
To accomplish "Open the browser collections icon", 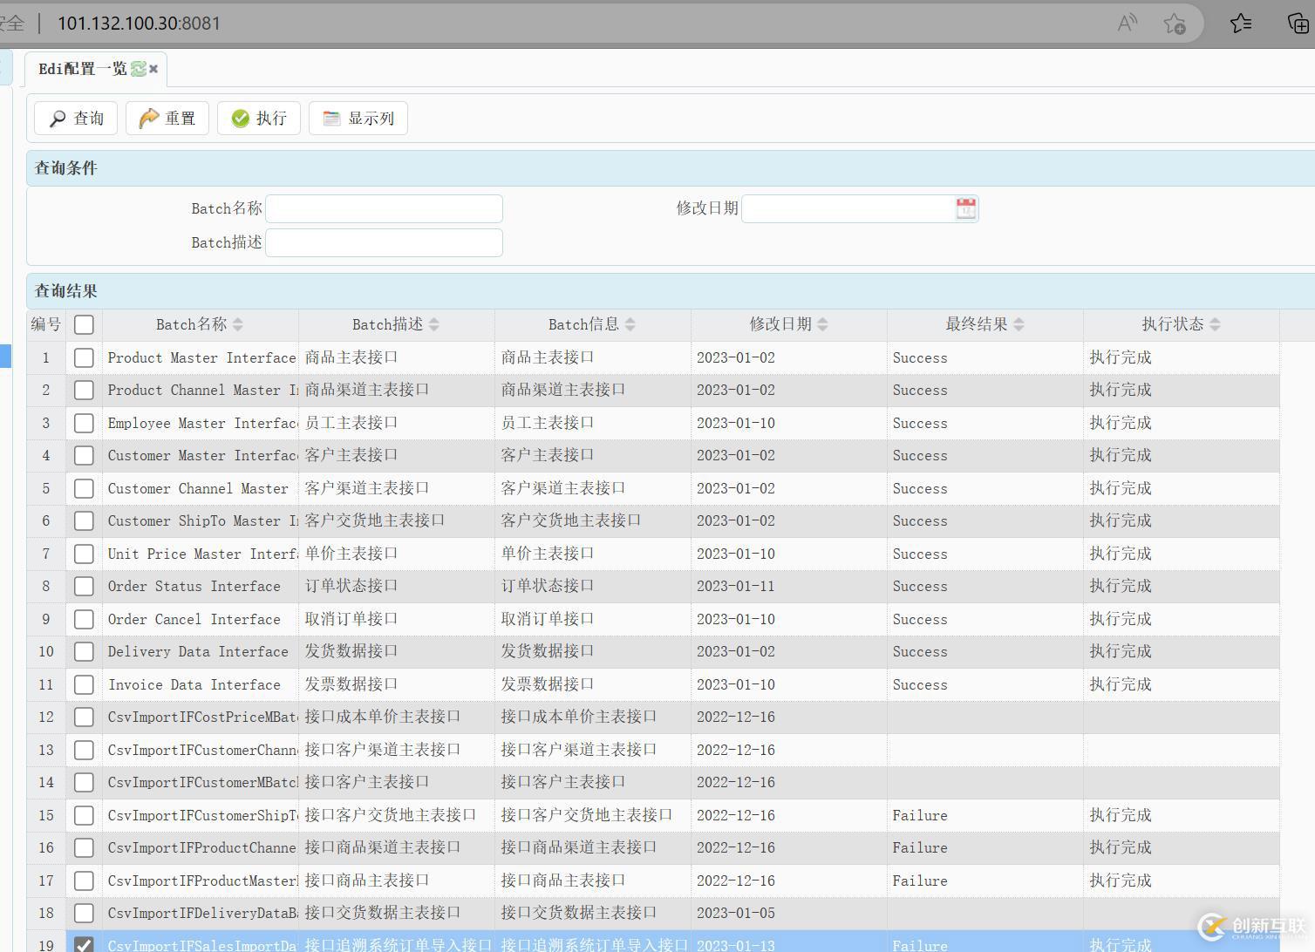I will point(1298,24).
